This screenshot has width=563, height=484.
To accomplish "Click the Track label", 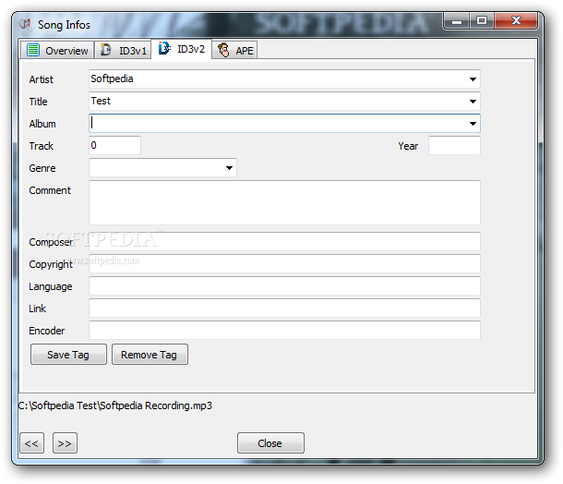I will 41,146.
